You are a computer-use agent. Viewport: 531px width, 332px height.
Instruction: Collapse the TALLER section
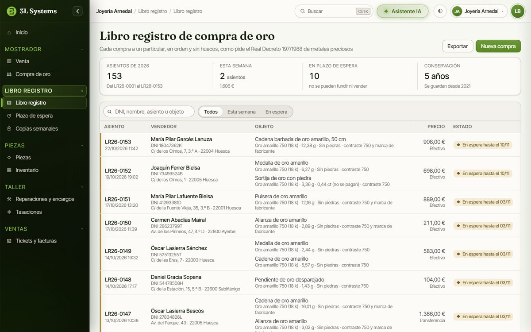[x=44, y=187]
